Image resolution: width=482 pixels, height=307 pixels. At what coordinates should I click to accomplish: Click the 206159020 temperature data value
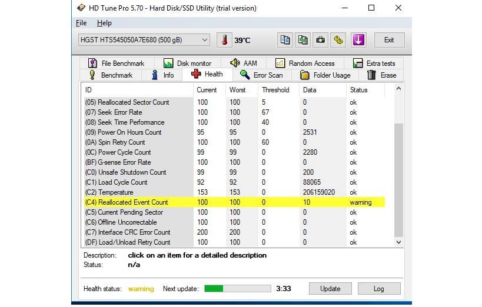point(319,192)
